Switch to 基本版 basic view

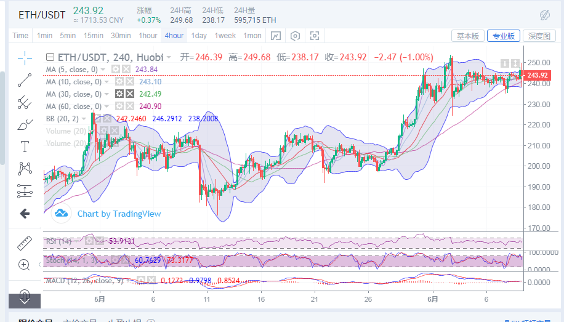pyautogui.click(x=467, y=36)
